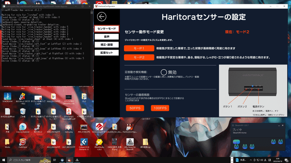Open iVRy Driver for SteamVR shortcut

pos(130,144)
